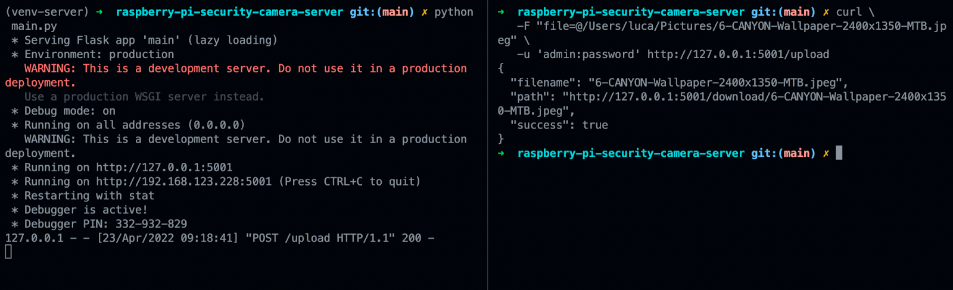
Task: Click the hollow cursor block in left pane
Action: pyautogui.click(x=8, y=252)
